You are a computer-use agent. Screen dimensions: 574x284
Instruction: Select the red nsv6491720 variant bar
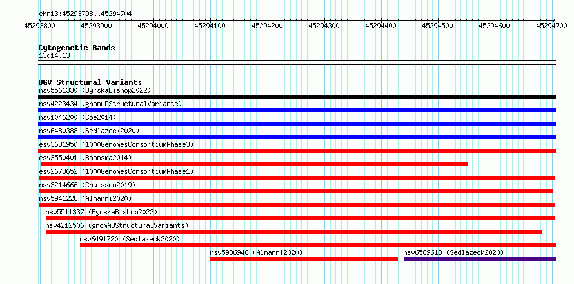point(318,245)
